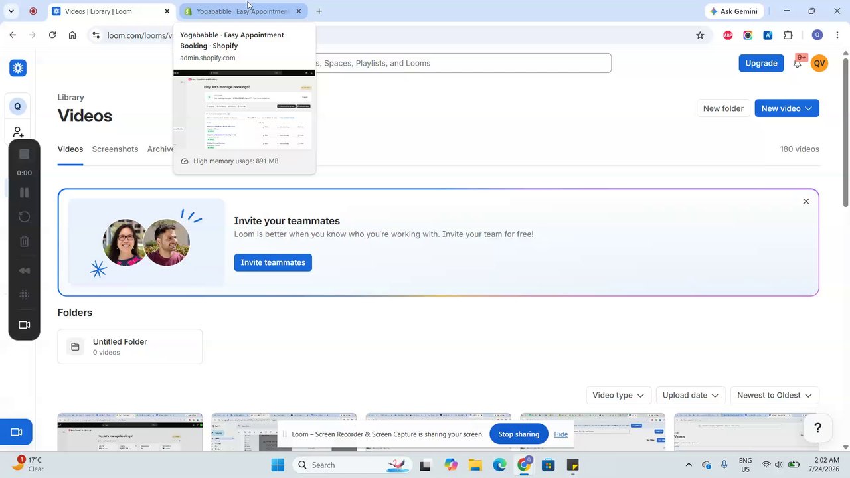Delete the recording with trash icon
Screen dimensions: 850x478
25,242
